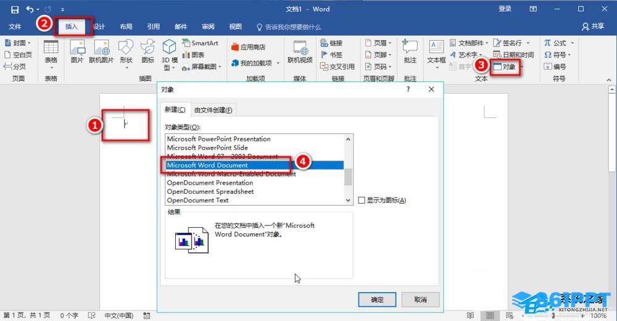Insert a cover page (封面)
This screenshot has width=617, height=321.
[17, 43]
